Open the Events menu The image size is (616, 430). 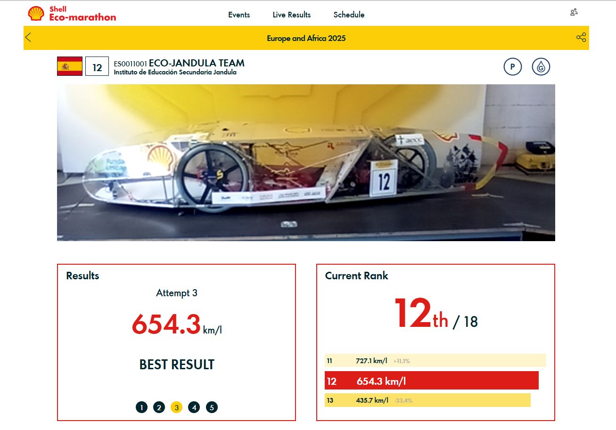239,15
